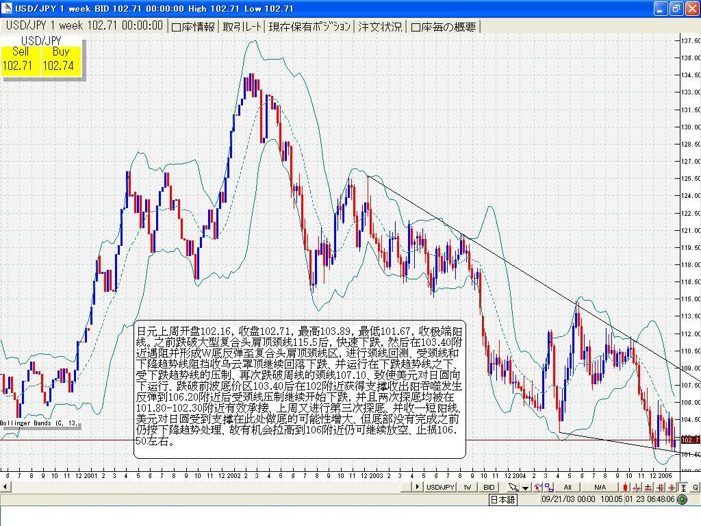Screen dimensions: 701x526
Task: Click the chart scroll left arrow
Action: click(x=5, y=487)
